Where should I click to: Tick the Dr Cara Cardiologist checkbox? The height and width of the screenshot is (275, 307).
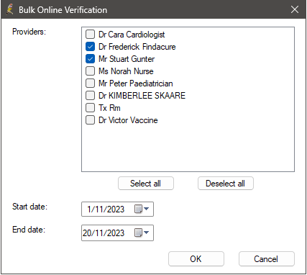click(x=90, y=35)
